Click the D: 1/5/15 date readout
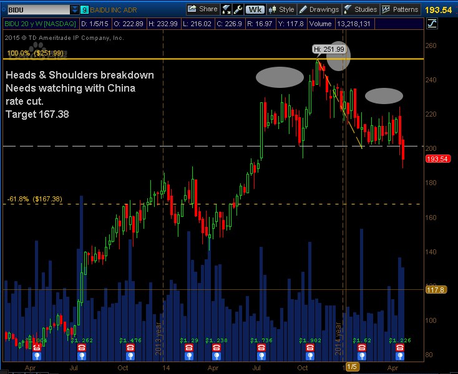Screen dimensions: 458x374 [x=95, y=24]
